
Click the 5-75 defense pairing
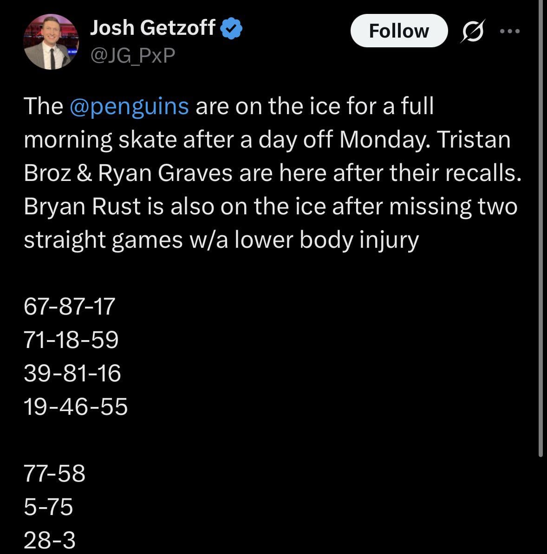pyautogui.click(x=48, y=507)
